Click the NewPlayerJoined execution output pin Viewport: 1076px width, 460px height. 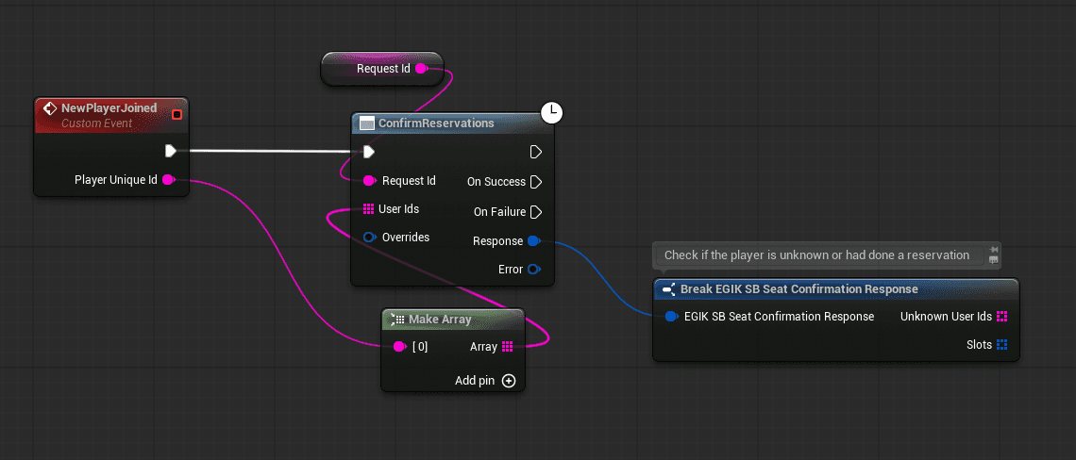tap(170, 151)
